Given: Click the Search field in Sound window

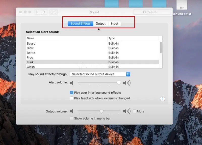Looking at the screenshot, I should coord(152,12).
